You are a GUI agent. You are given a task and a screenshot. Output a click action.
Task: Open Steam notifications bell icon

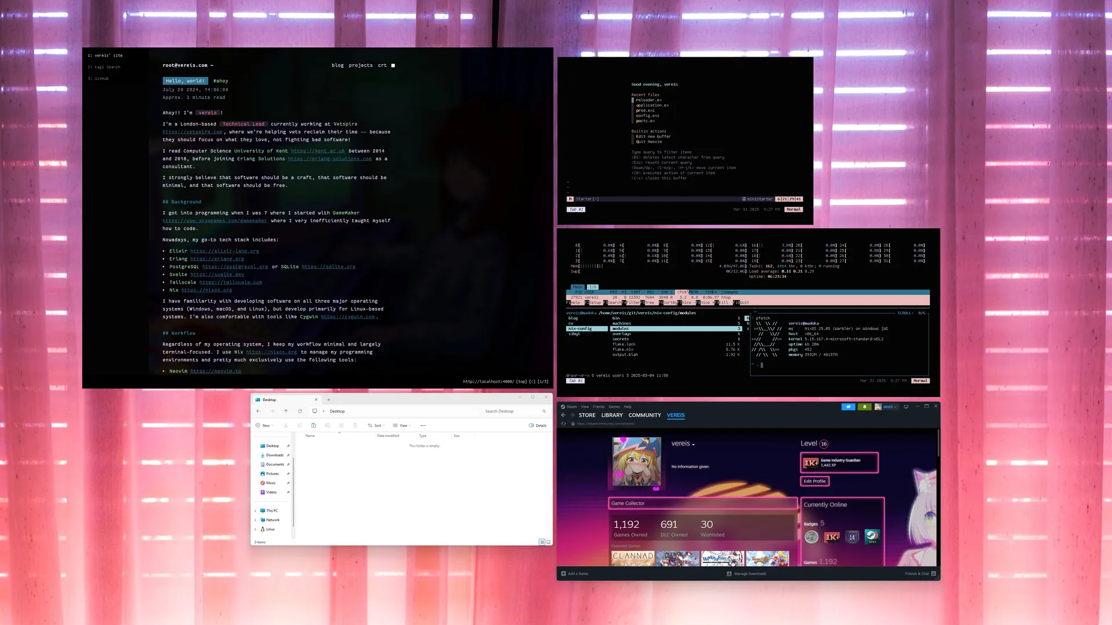(864, 407)
